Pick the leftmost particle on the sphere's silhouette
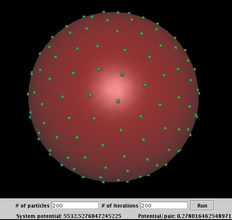The image size is (232, 220). [x=28, y=94]
